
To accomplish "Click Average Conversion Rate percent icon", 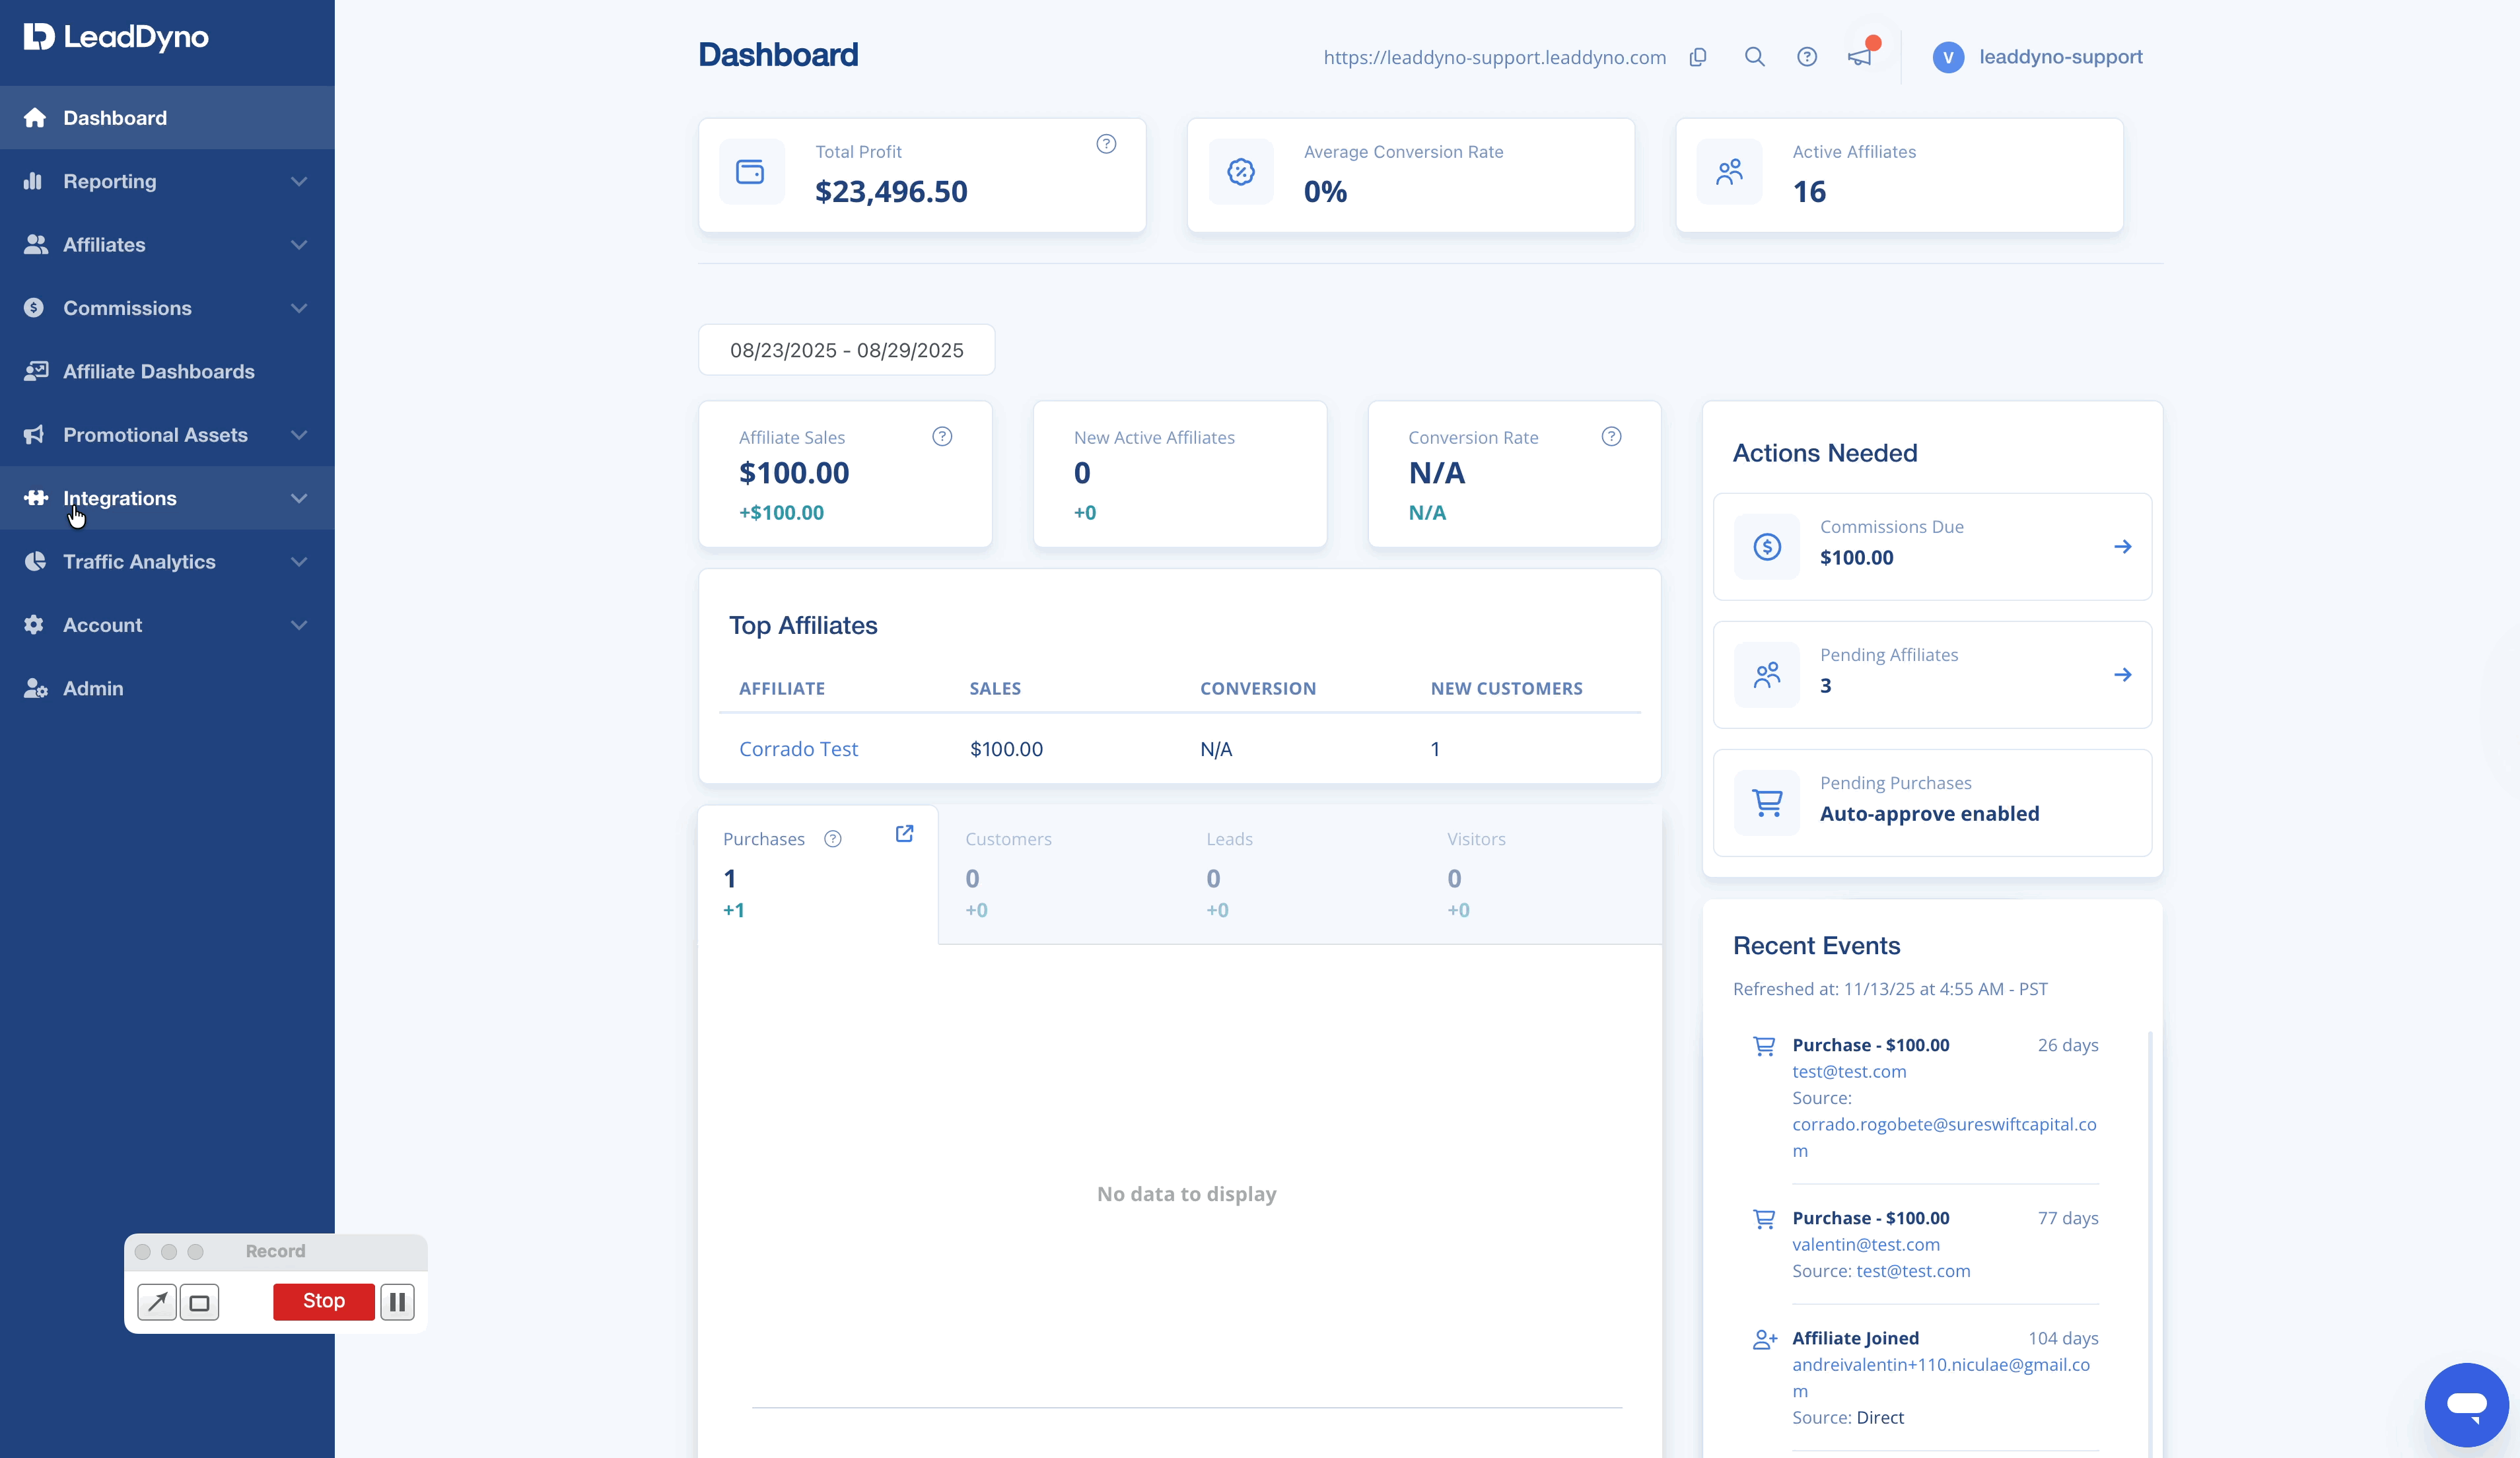I will (1241, 172).
